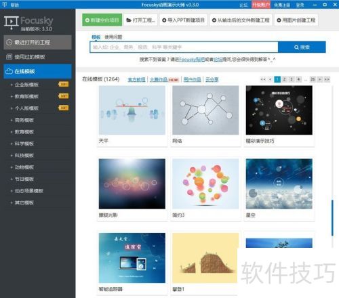Open the 用户作品 link
The height and width of the screenshot is (298, 339).
coord(192,79)
